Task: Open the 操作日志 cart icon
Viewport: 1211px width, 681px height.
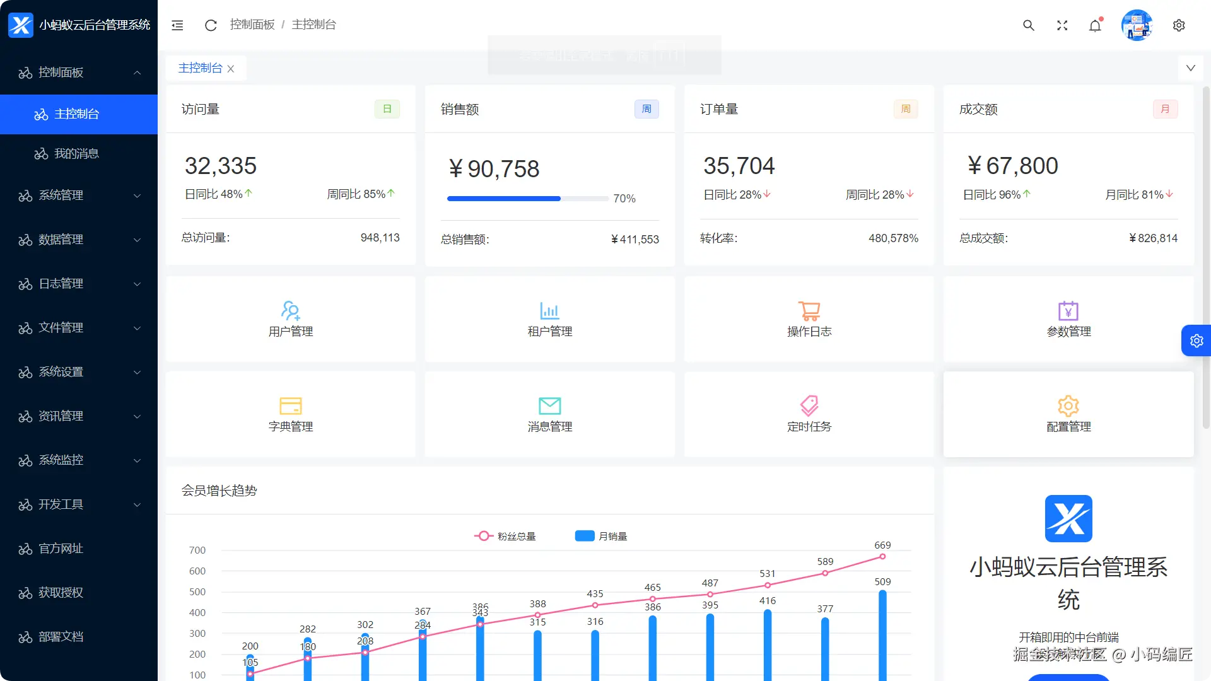Action: pos(809,310)
